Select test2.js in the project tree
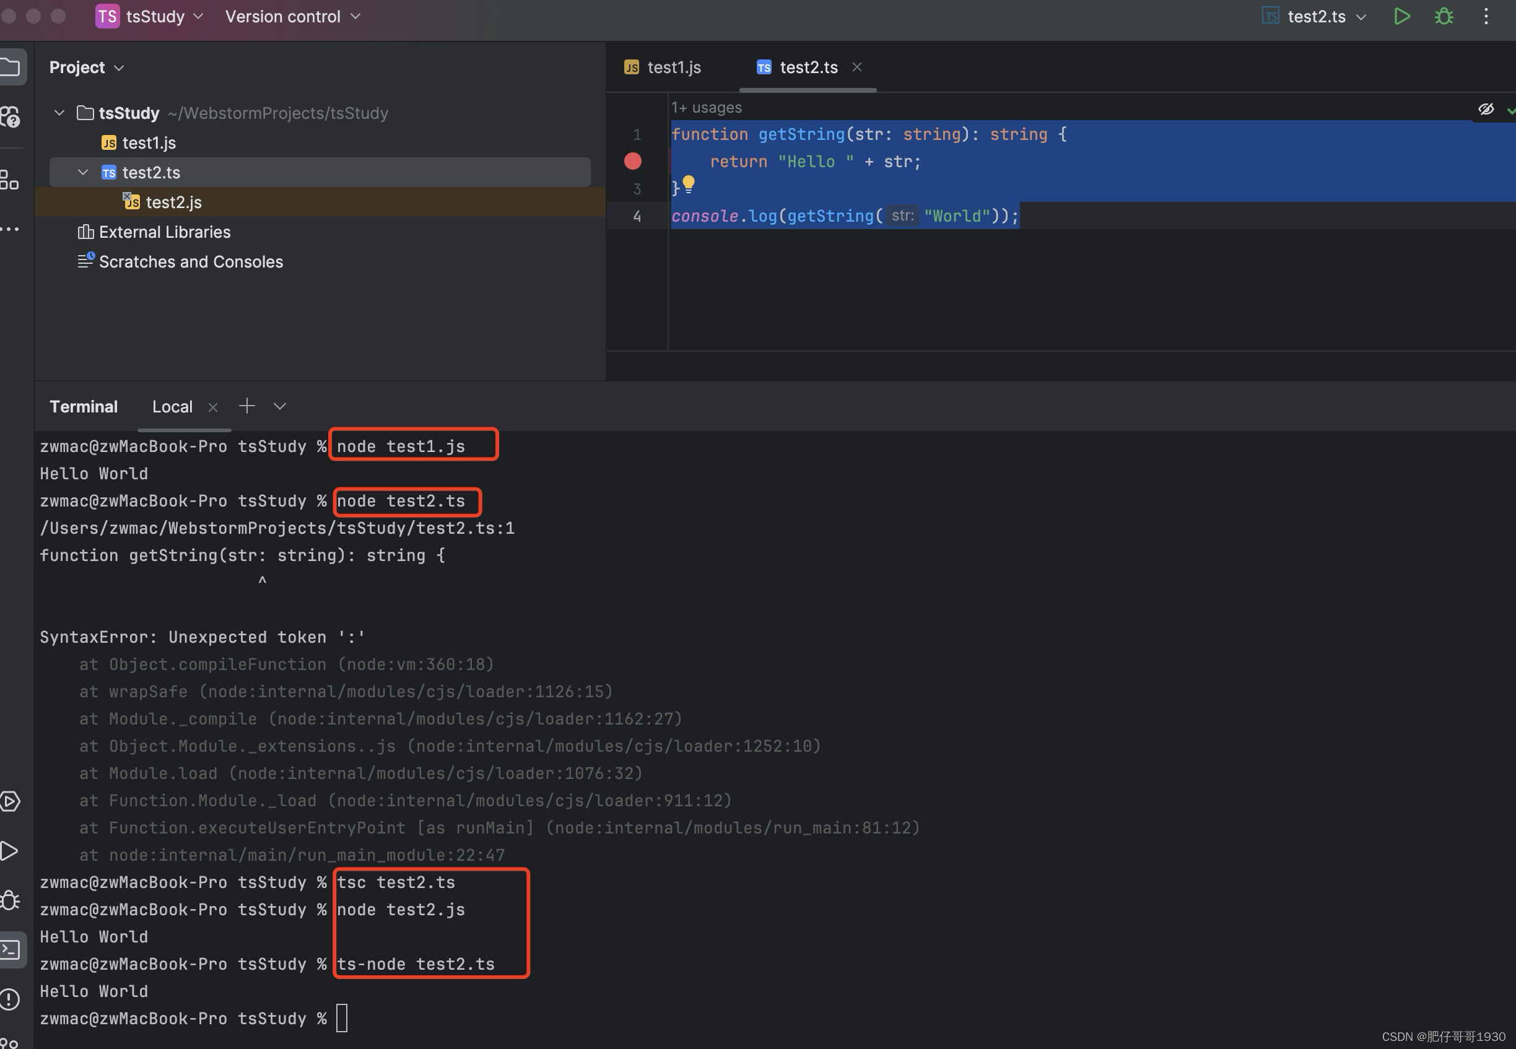This screenshot has width=1516, height=1049. coord(173,202)
